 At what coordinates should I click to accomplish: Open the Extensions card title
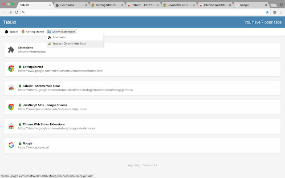click(25, 48)
